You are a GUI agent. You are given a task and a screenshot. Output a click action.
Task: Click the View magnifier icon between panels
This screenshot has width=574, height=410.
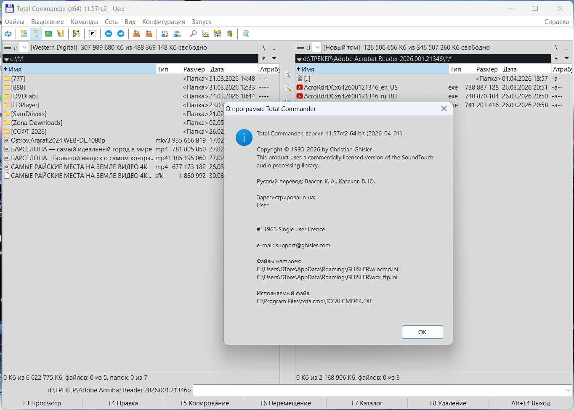point(288,75)
